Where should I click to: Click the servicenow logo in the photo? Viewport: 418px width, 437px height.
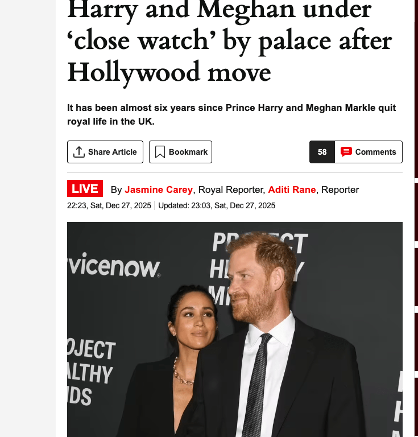pyautogui.click(x=114, y=265)
